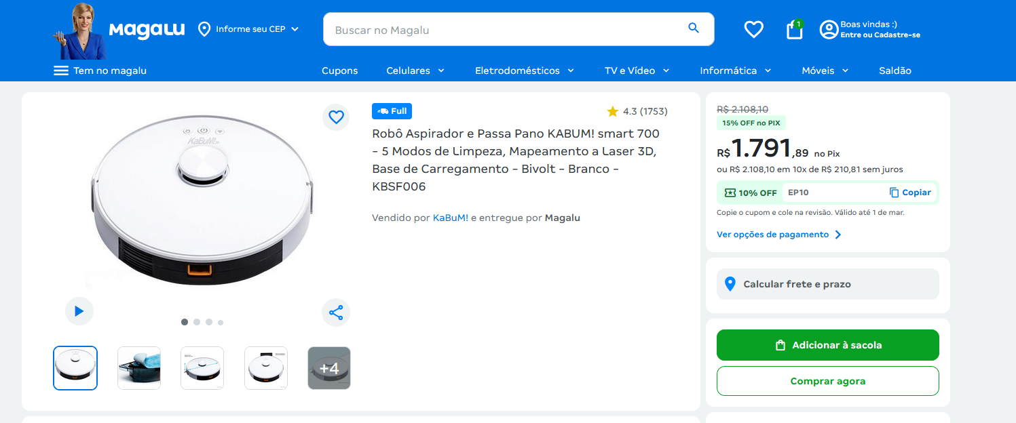Screen dimensions: 1016x423
Task: Click Calcular frete e prazo
Action: [x=827, y=284]
